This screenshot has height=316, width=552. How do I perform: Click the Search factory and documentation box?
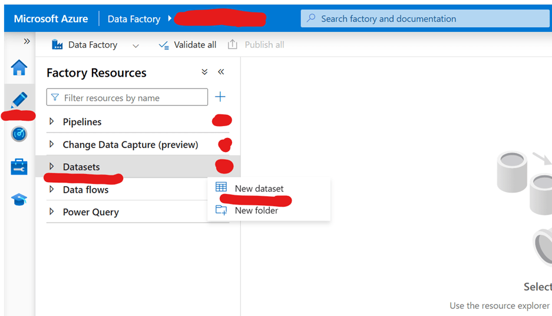[x=424, y=18]
